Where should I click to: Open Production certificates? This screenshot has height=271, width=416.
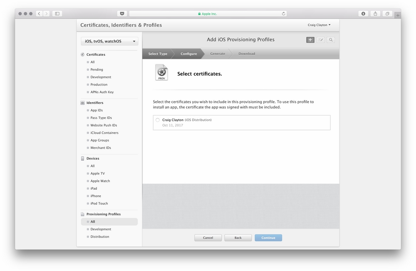(99, 84)
